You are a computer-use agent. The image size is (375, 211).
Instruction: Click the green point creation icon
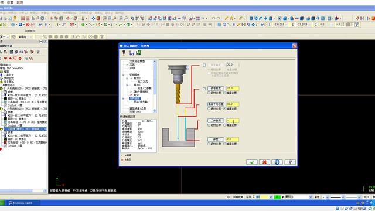coord(83,25)
